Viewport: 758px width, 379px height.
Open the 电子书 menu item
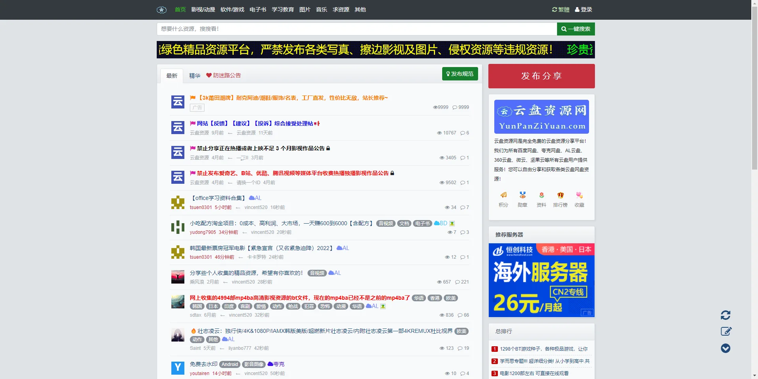257,9
